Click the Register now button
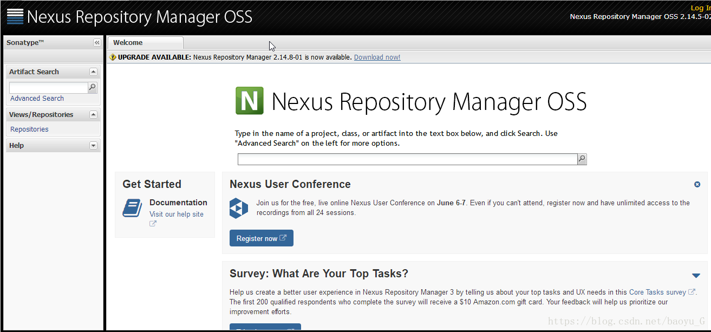This screenshot has width=711, height=332. (x=262, y=238)
